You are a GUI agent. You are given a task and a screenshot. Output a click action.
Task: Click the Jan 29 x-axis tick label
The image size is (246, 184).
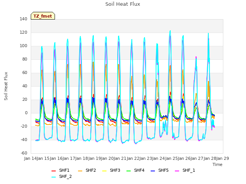coord(223,158)
